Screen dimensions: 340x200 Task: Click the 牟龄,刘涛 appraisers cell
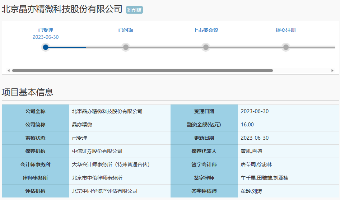point(289,191)
